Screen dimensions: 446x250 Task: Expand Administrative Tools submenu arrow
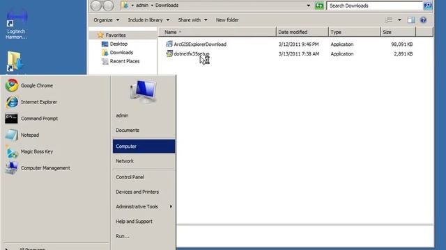171,207
